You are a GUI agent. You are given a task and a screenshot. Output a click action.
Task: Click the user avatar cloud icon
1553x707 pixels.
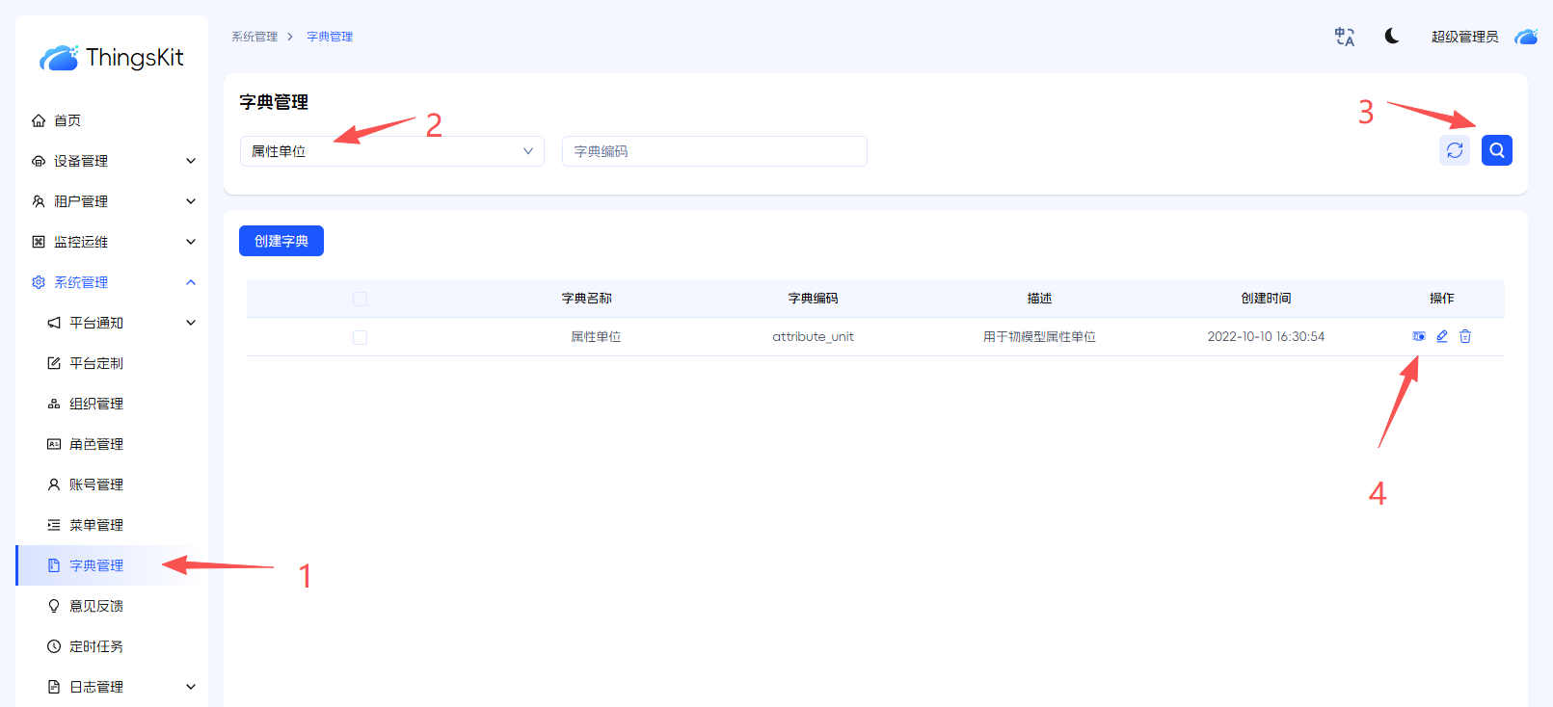[x=1526, y=37]
